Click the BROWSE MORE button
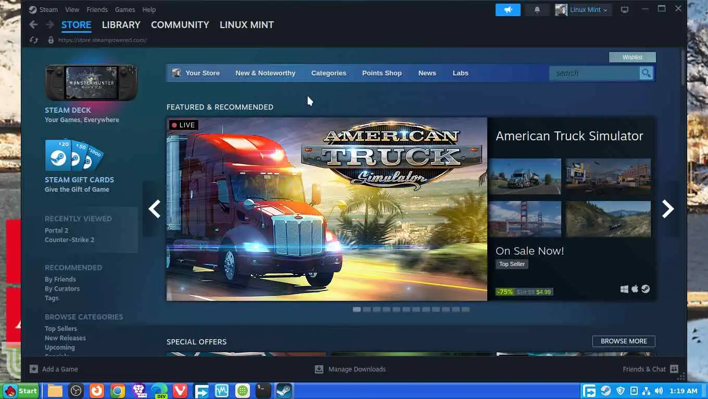This screenshot has height=399, width=708. tap(624, 341)
